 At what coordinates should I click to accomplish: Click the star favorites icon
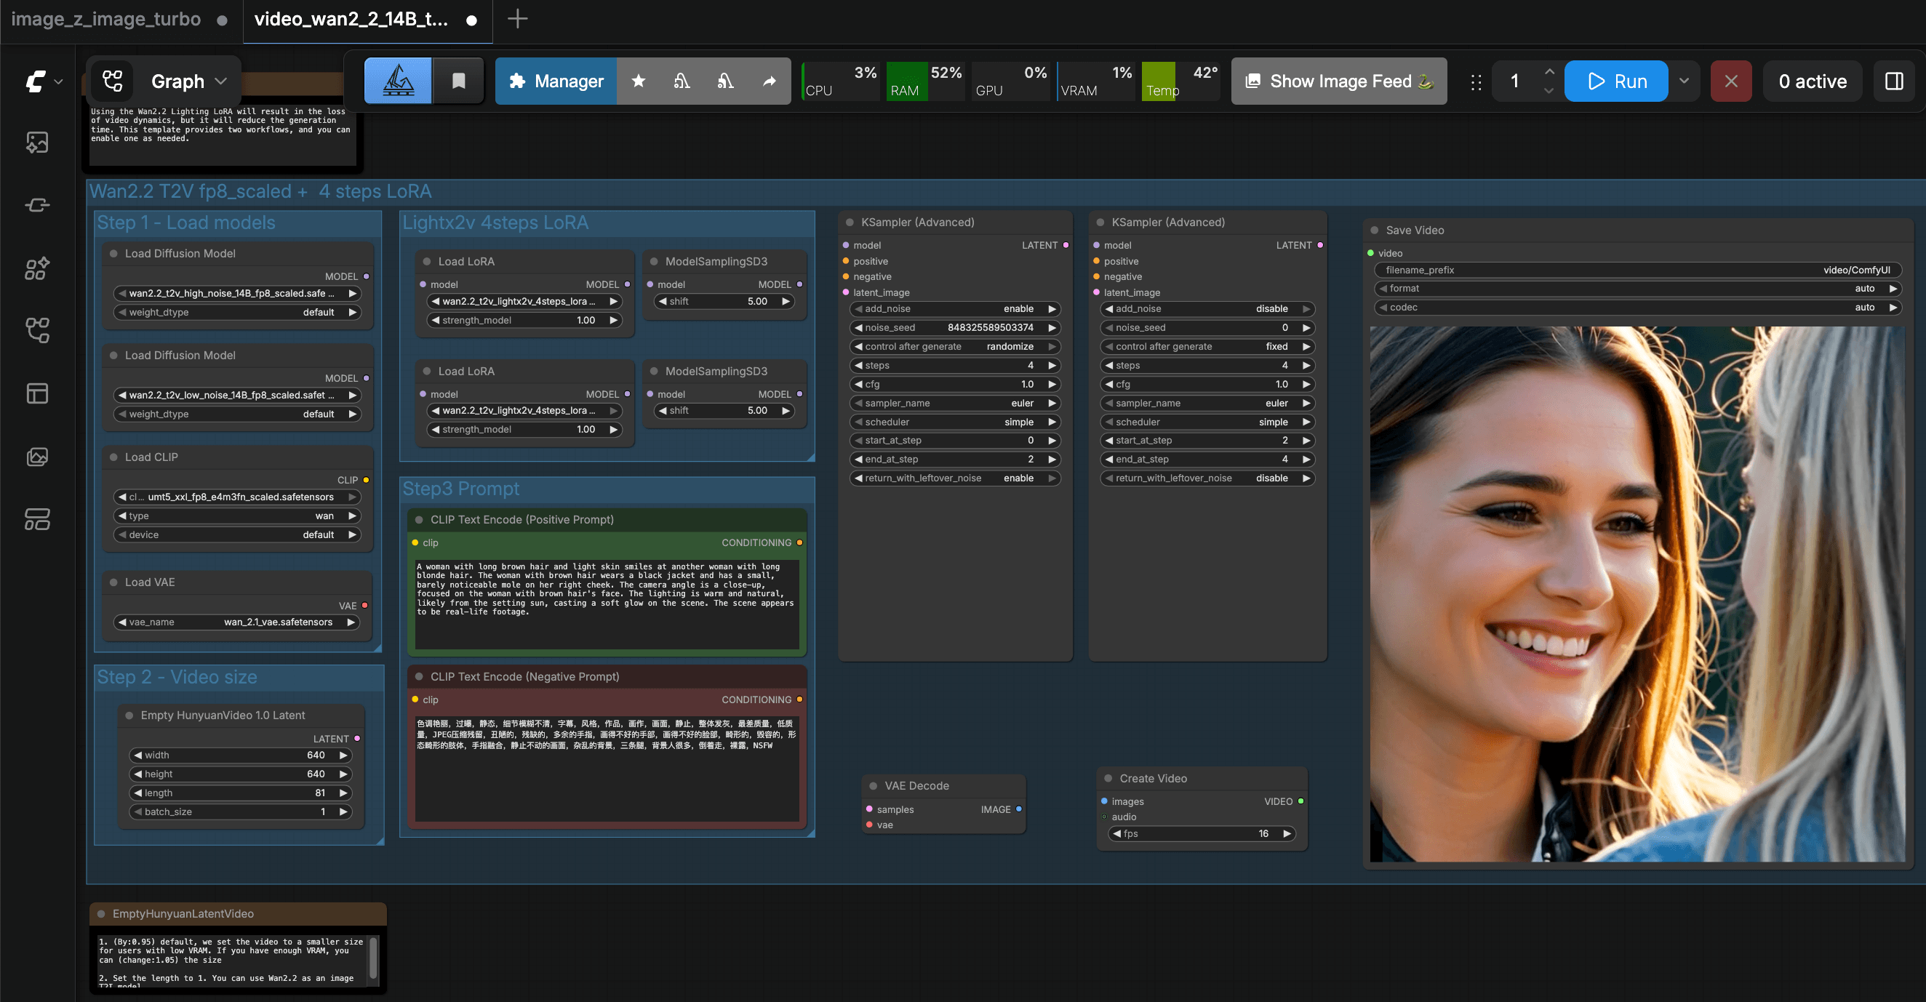pyautogui.click(x=638, y=81)
